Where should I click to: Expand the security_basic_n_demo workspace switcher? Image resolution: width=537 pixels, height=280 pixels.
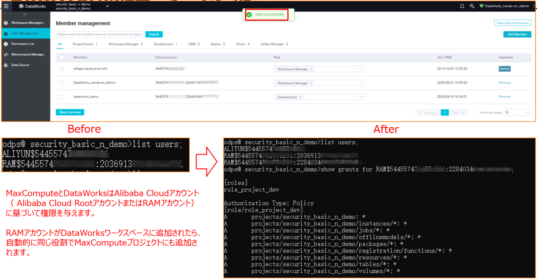pyautogui.click(x=108, y=6)
